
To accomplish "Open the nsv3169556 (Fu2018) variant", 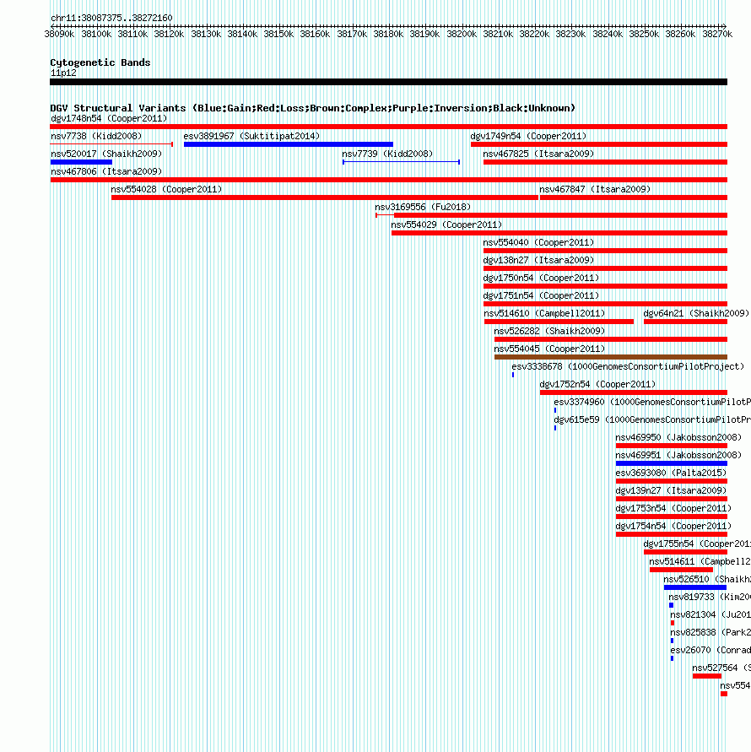I will (x=423, y=207).
